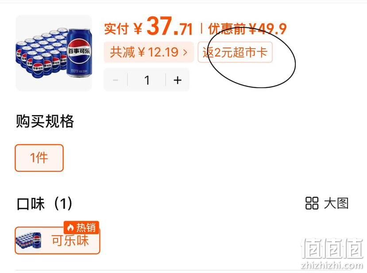Open the Pepsi cans product thumbnail
The image size is (367, 273).
coord(54,53)
